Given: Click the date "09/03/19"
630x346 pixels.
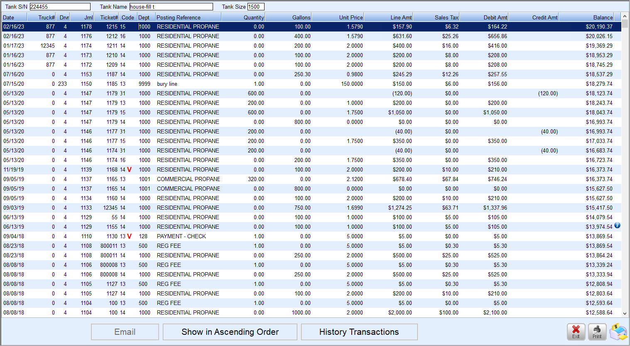Looking at the screenshot, I should click(14, 208).
